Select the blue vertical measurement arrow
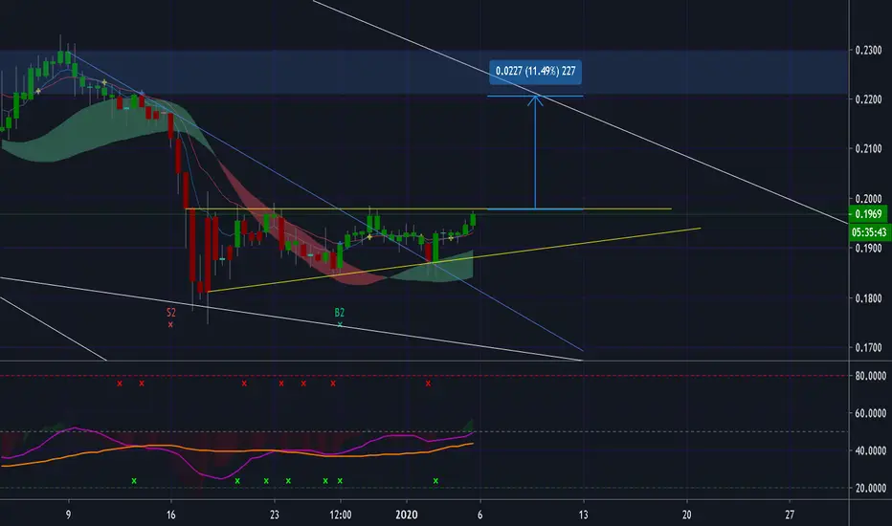Image resolution: width=892 pixels, height=526 pixels. tap(535, 152)
